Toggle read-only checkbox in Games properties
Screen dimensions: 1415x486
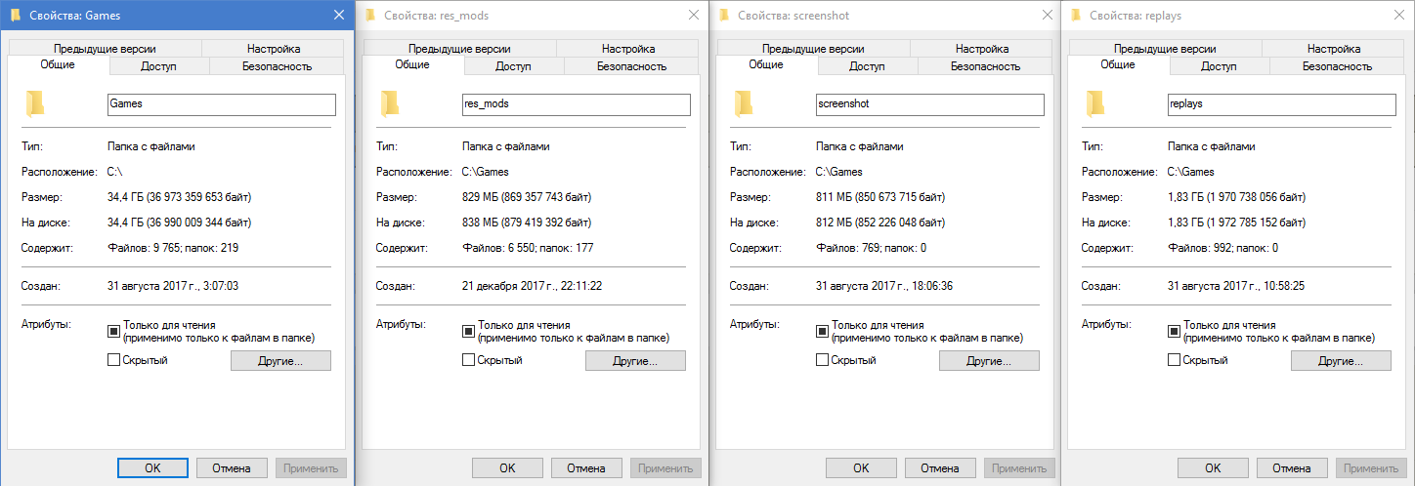[114, 332]
